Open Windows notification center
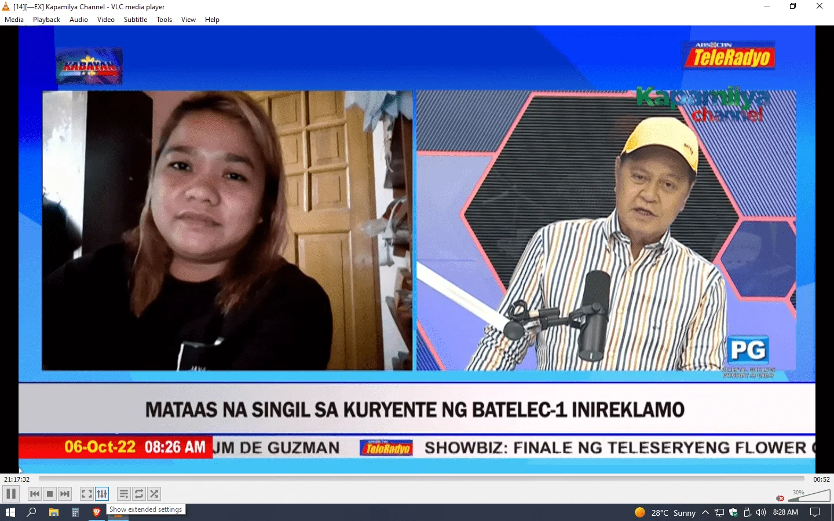Screen dimensions: 834x521 (815, 512)
